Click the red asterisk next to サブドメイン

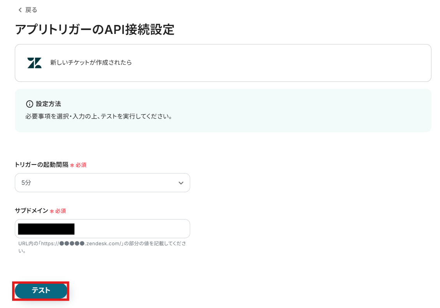pos(51,211)
